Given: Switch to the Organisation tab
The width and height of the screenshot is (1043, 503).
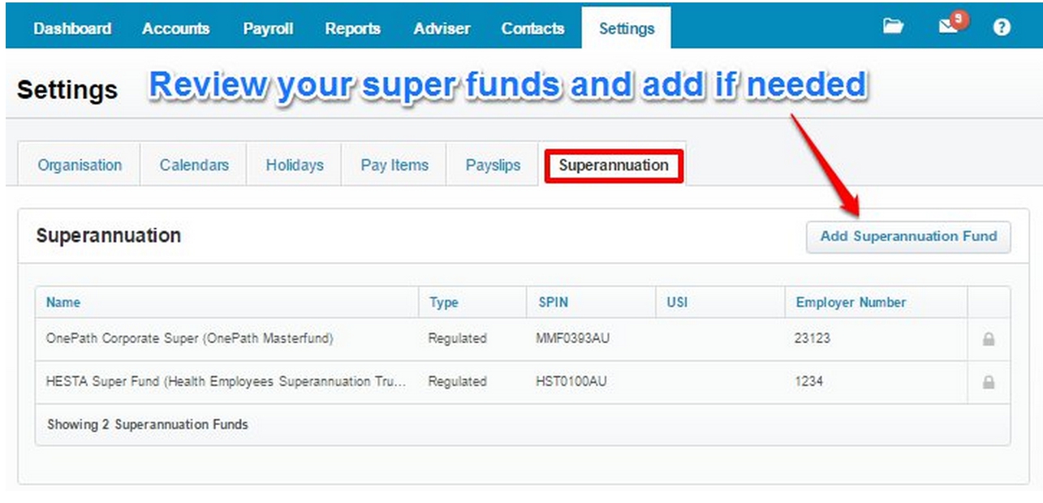Looking at the screenshot, I should 80,166.
